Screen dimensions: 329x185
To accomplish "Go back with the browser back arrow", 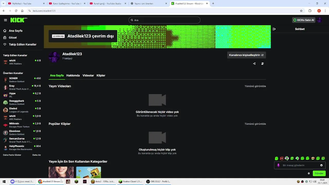I will point(4,11).
